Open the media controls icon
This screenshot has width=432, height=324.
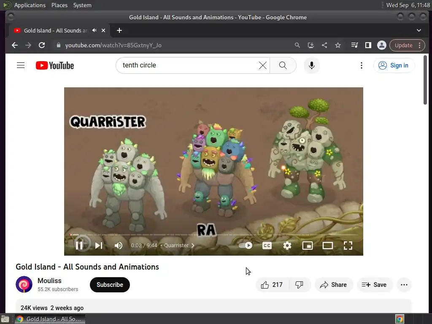tap(354, 45)
